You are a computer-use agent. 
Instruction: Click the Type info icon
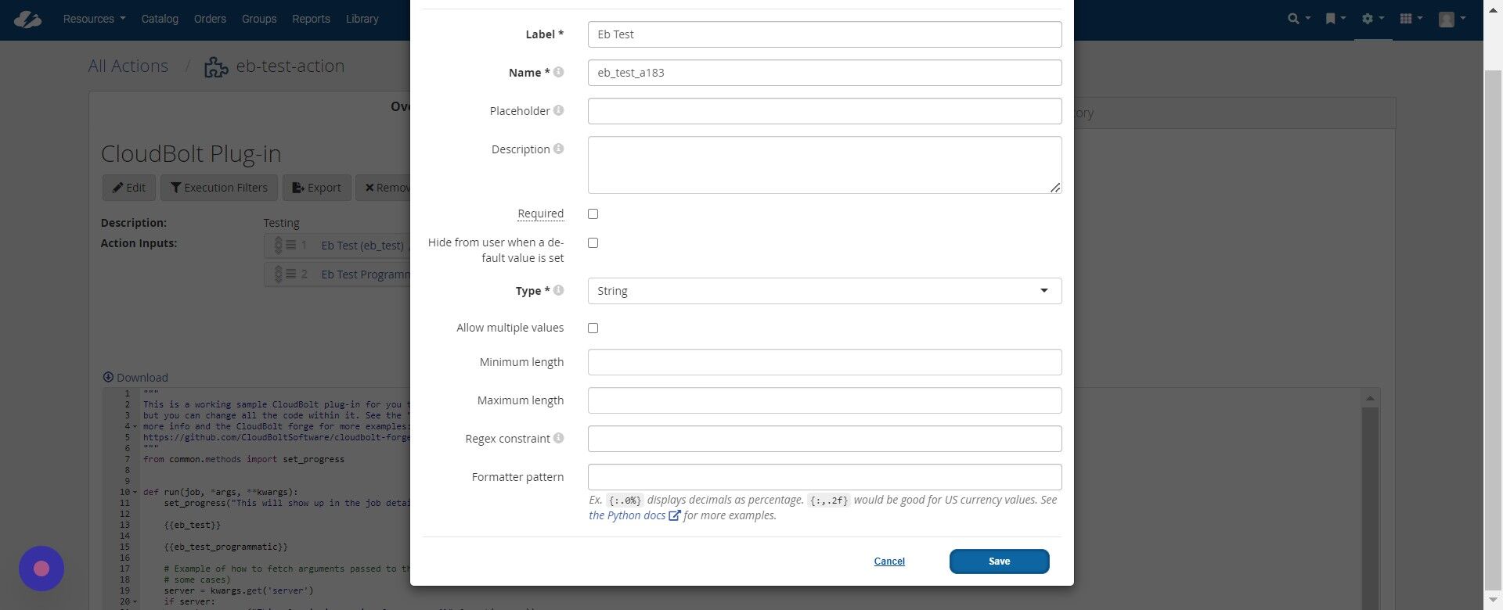coord(558,290)
